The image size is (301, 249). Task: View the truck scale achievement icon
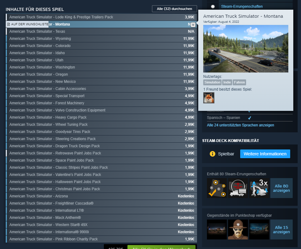[238, 188]
